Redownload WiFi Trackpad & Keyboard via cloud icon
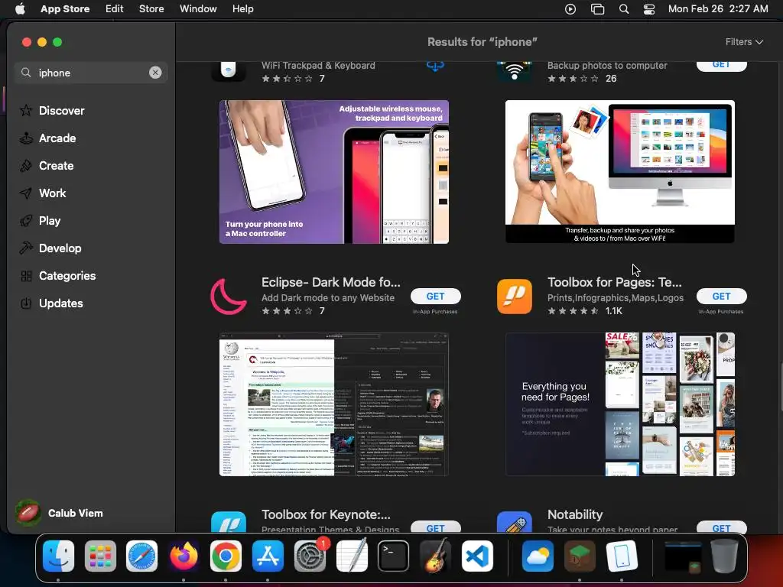Screen dimensions: 783x587 tap(435, 66)
